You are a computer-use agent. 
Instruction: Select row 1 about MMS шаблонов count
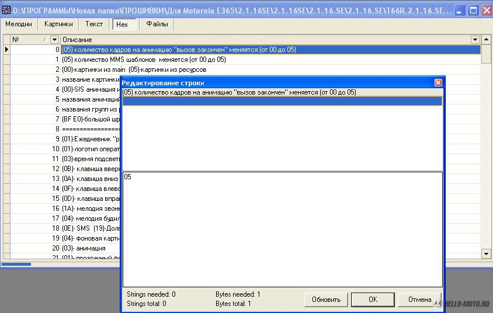[x=144, y=60]
